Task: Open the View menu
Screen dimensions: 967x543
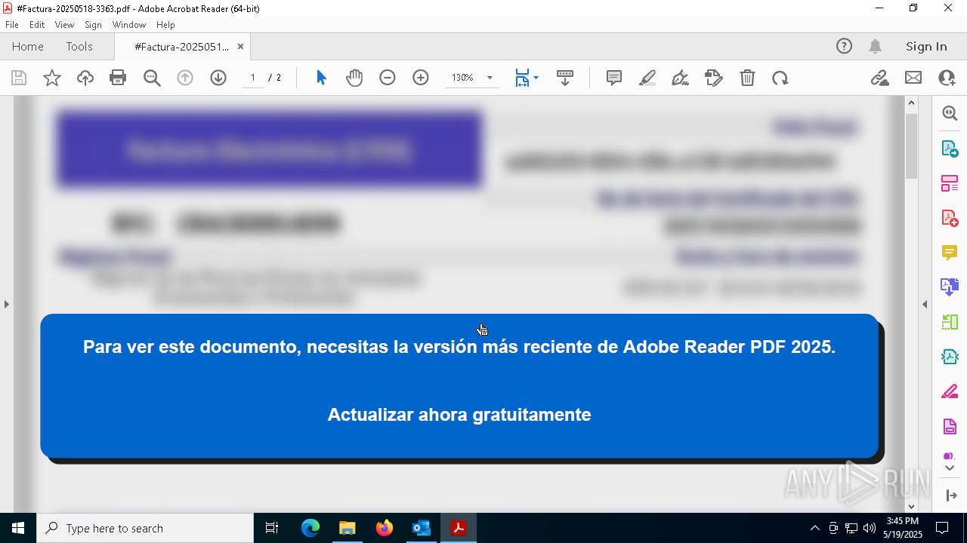Action: click(64, 25)
